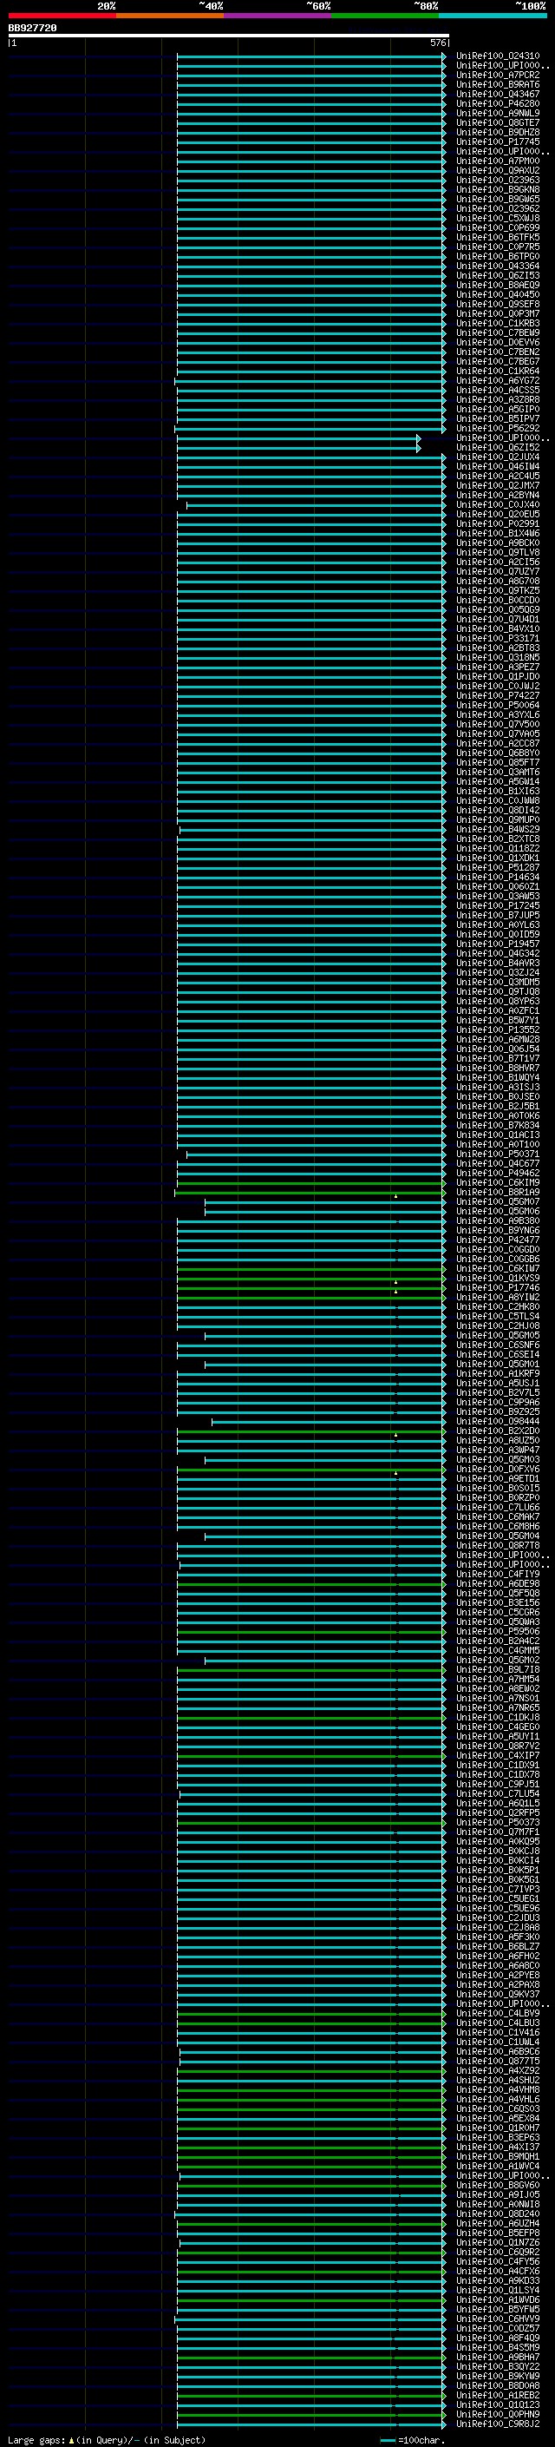Click the white query sequence bar

(x=228, y=36)
